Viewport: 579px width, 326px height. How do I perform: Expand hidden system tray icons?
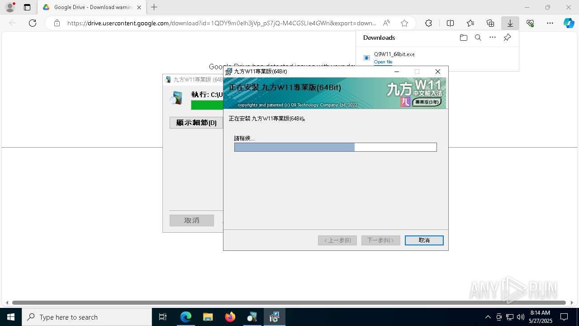[x=488, y=317]
